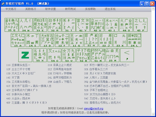Click the 41 Y key tile

pyautogui.click(x=83, y=25)
